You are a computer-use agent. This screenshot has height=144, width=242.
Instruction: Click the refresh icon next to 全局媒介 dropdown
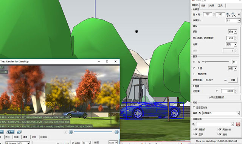[200, 113]
